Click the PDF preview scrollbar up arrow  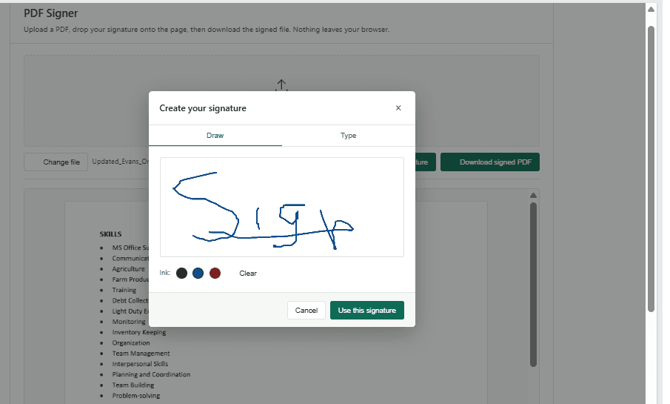tap(533, 195)
